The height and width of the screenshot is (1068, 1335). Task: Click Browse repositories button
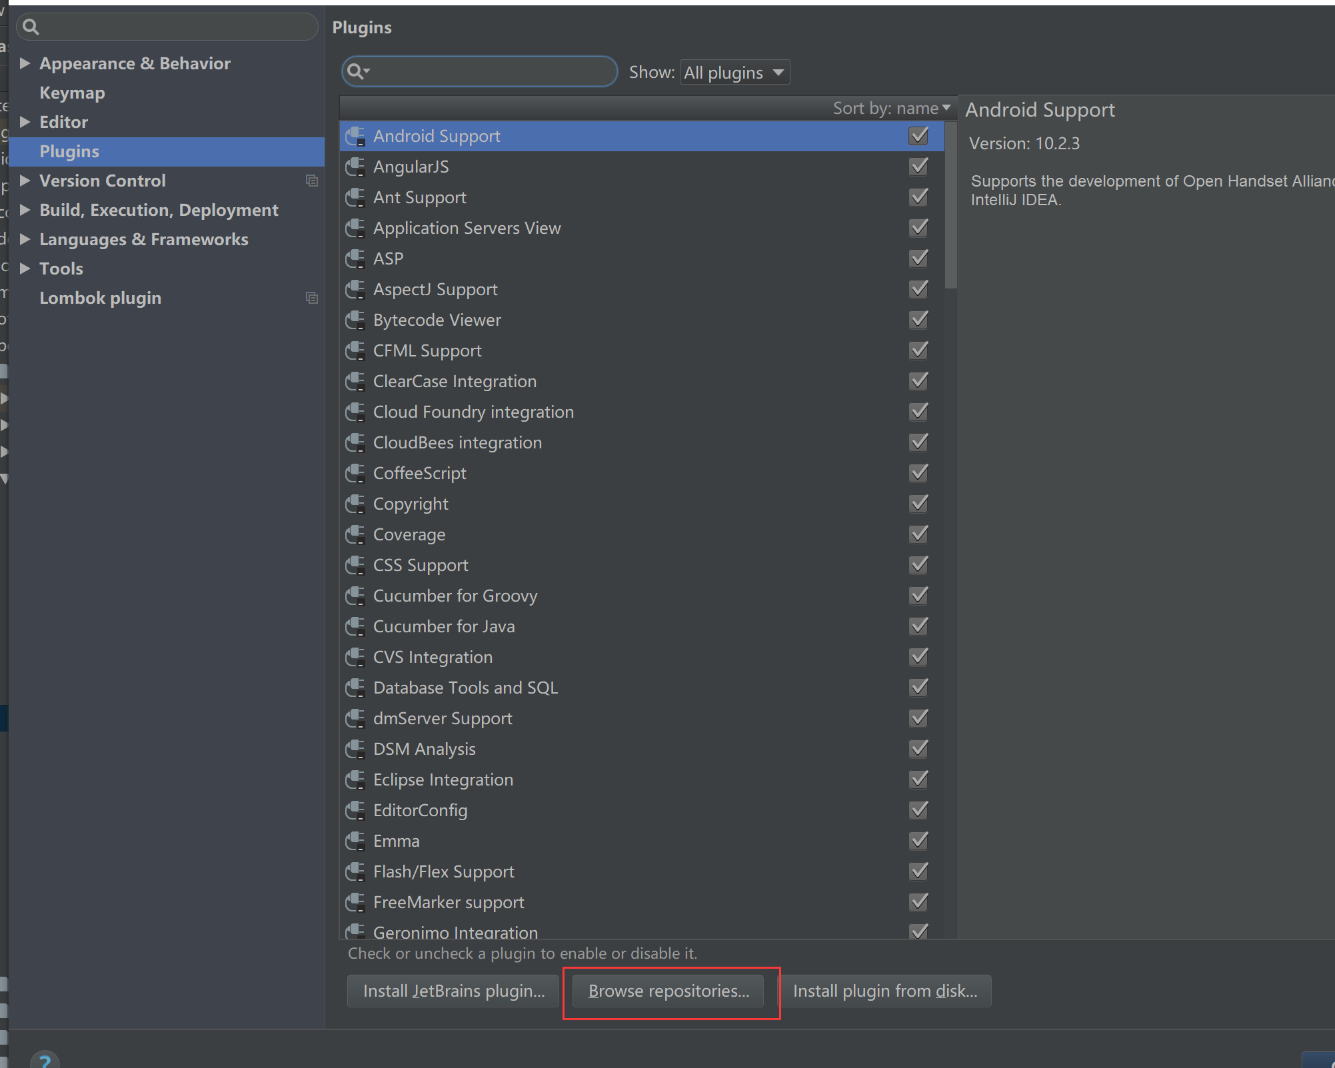[668, 991]
